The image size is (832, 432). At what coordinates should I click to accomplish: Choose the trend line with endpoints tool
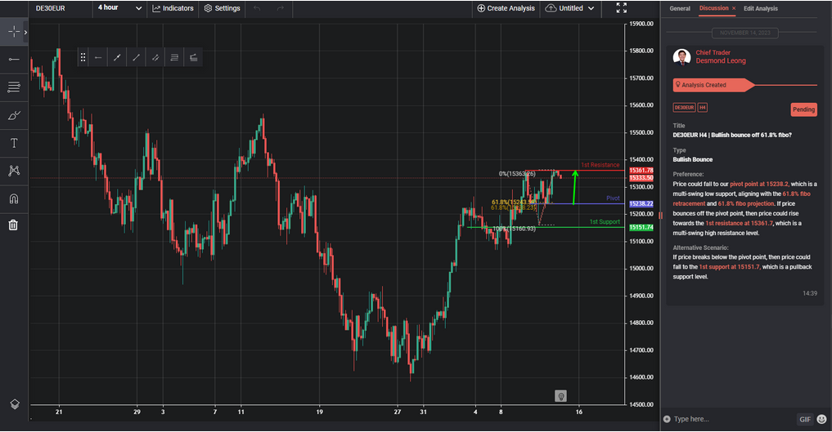pyautogui.click(x=117, y=58)
